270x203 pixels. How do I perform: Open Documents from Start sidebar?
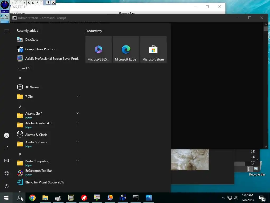7,148
